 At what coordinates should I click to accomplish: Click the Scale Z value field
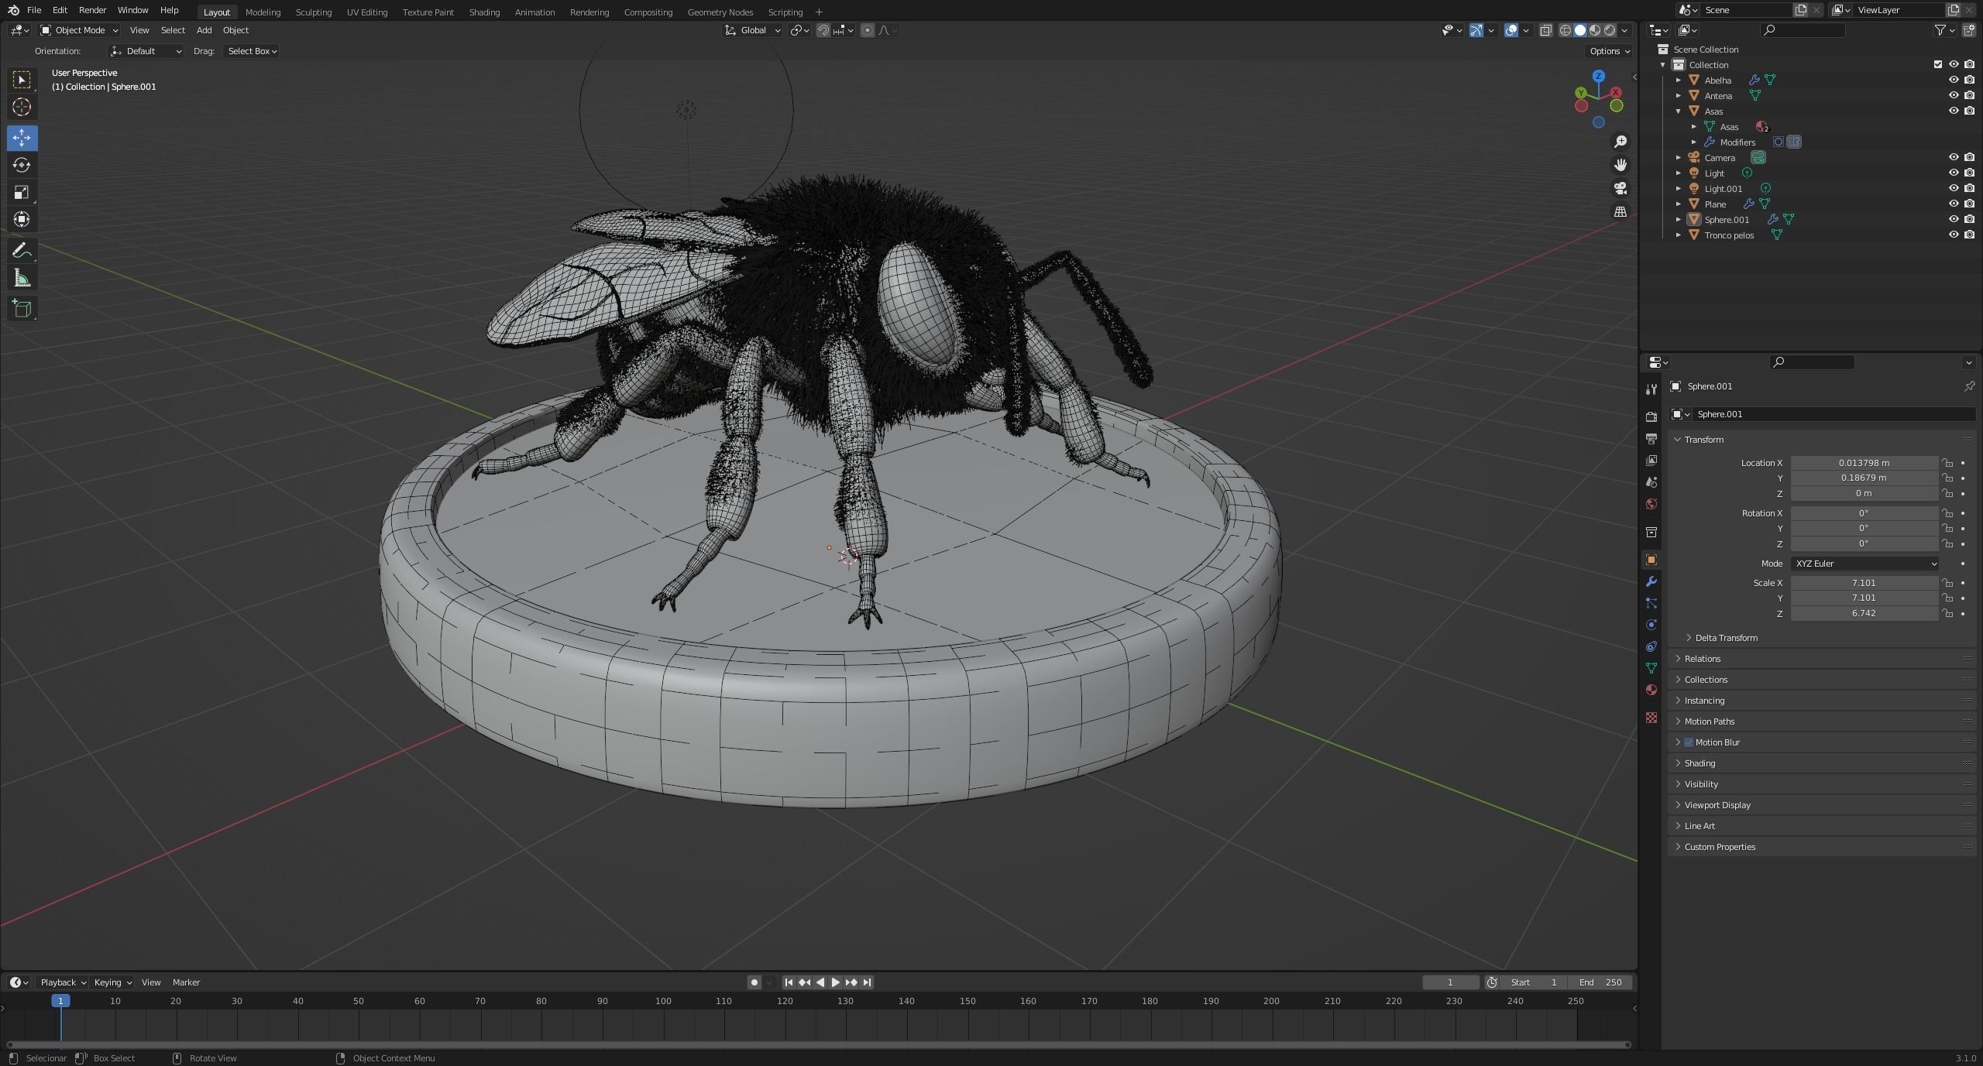(x=1864, y=613)
